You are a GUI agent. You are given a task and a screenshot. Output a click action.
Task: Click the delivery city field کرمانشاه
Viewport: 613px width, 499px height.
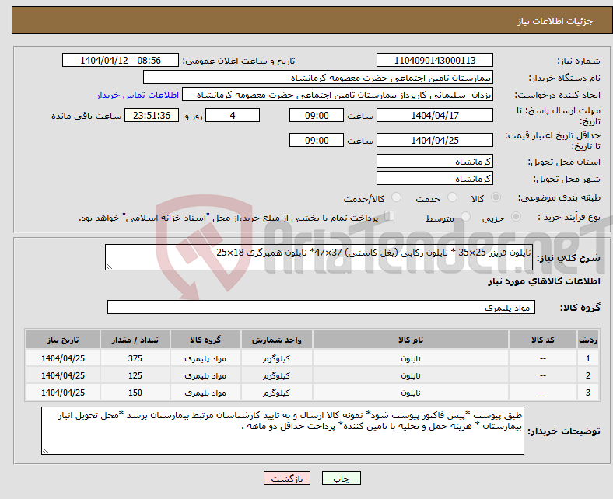point(435,178)
